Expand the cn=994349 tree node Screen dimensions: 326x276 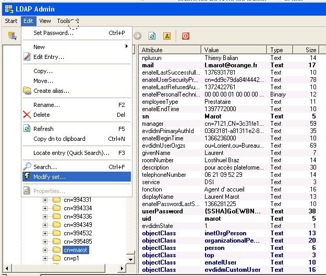click(x=45, y=225)
